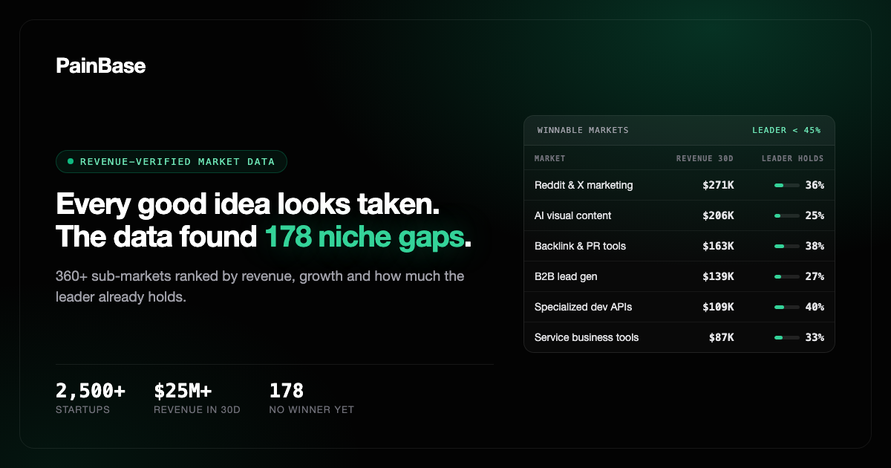Screen dimensions: 891x468
Task: Select the '$139K' revenue value
Action: point(718,276)
